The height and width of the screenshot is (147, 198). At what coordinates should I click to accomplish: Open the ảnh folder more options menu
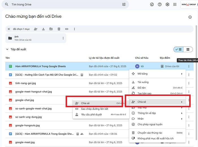[63, 38]
